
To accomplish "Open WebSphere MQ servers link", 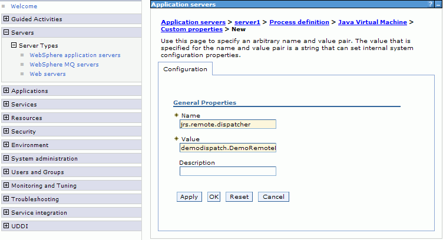I will coord(64,65).
